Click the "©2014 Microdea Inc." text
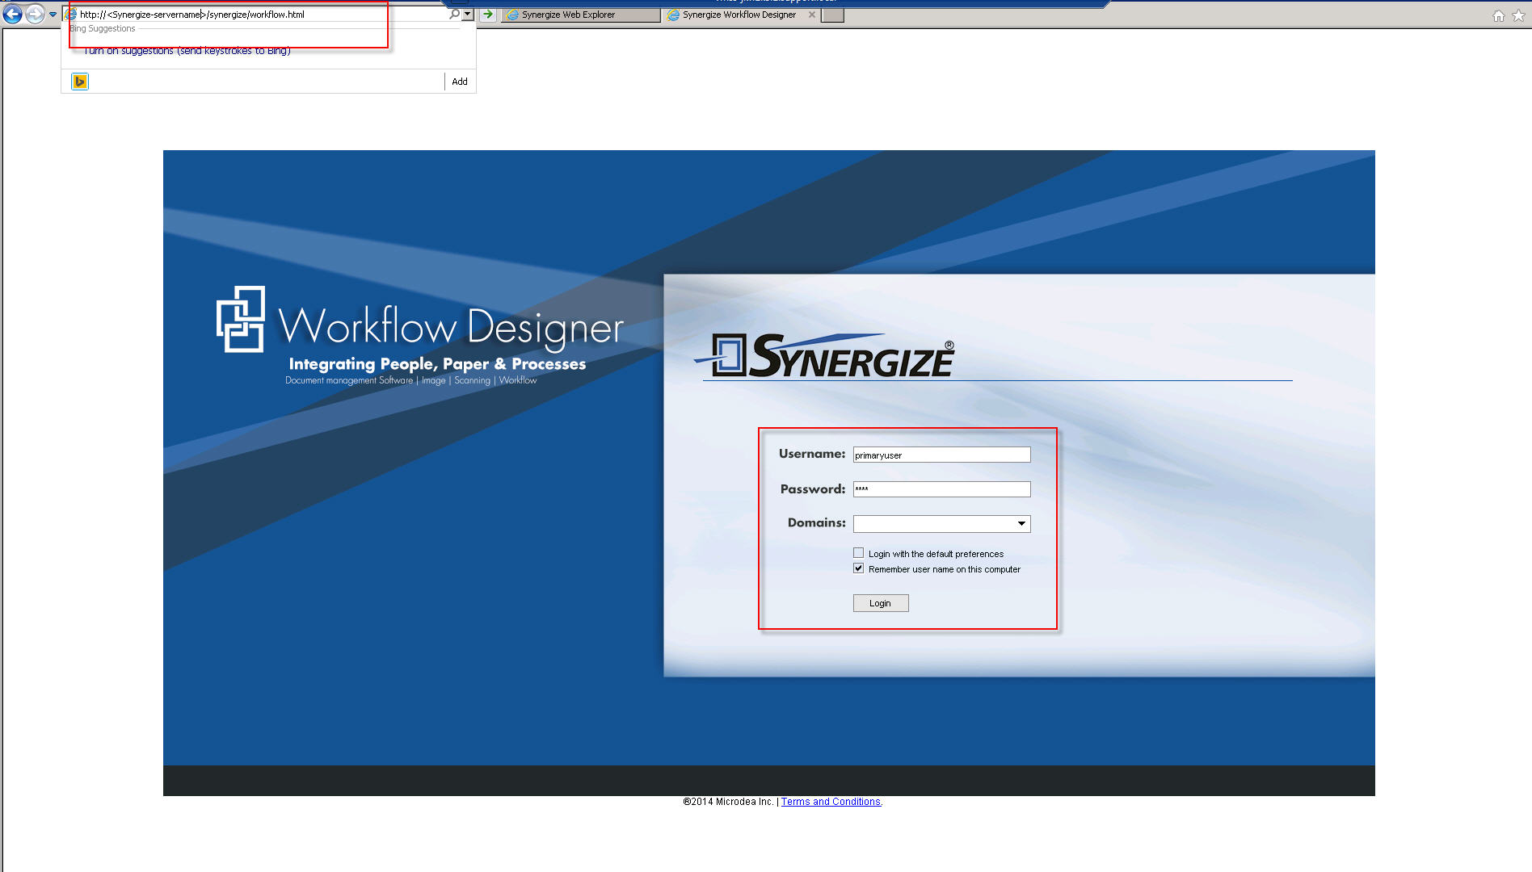Screen dimensions: 1532x872 tap(728, 802)
